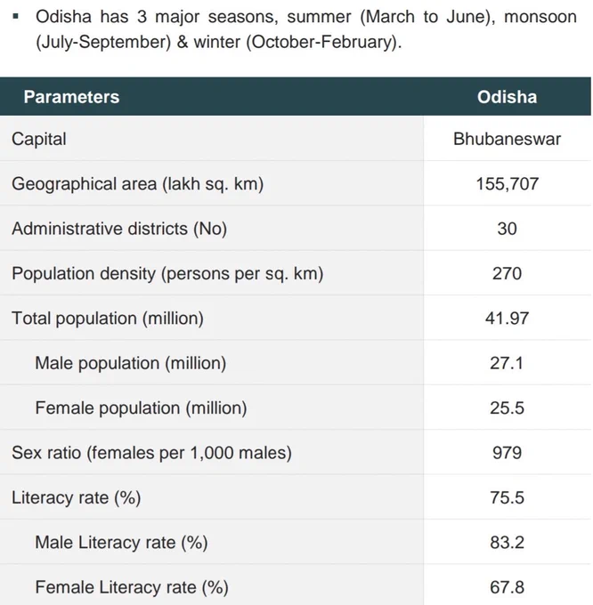Select Administrative districts row label
The width and height of the screenshot is (593, 605).
tap(119, 229)
